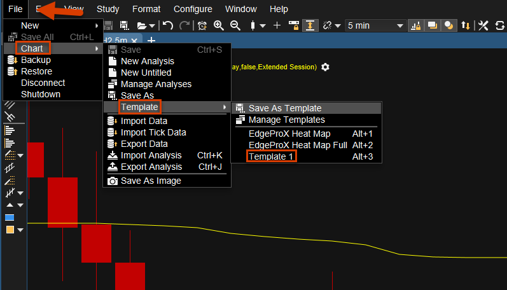Toggle the speech bubble chart labels button
507x290 pixels.
[433, 25]
